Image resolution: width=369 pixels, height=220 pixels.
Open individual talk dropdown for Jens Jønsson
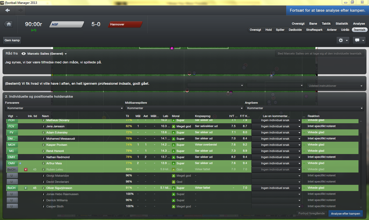tap(276, 126)
